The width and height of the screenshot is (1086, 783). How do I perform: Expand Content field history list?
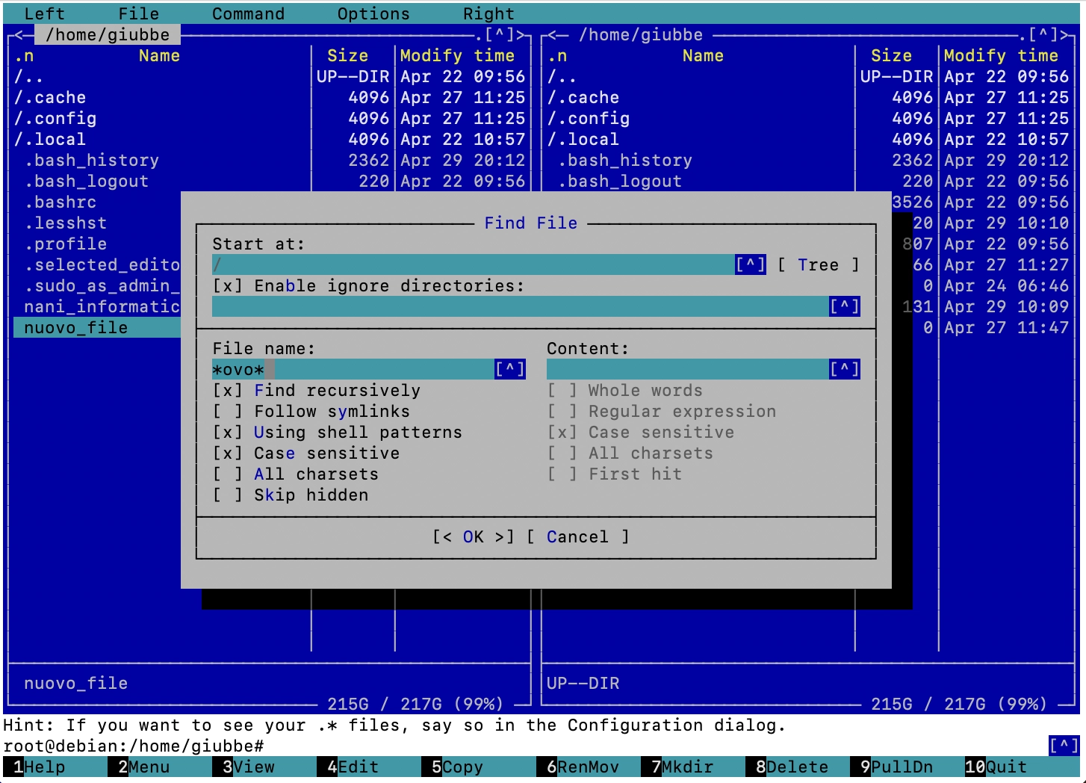click(x=844, y=369)
